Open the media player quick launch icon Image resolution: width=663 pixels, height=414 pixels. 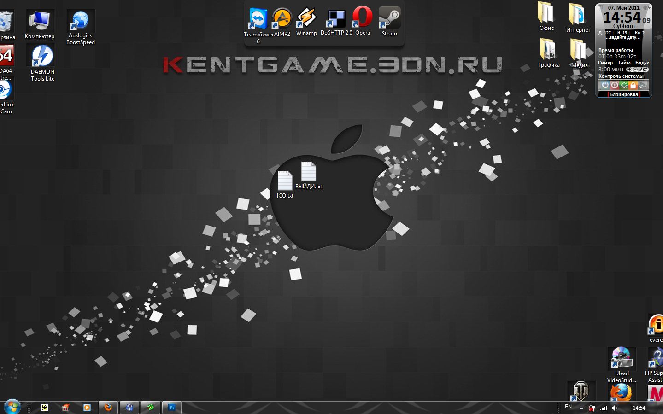(87, 408)
